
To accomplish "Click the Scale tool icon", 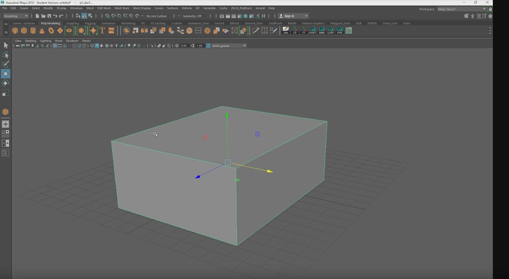I will [5, 93].
